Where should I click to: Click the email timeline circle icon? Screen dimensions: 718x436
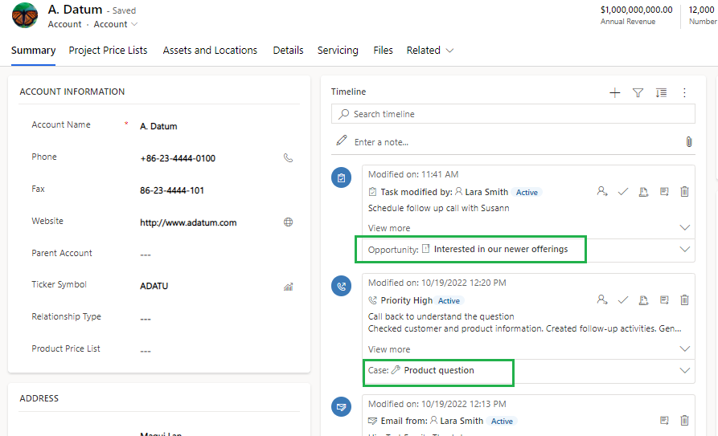341,406
